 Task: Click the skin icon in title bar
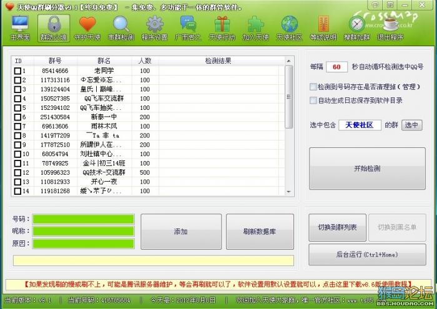tap(375, 5)
